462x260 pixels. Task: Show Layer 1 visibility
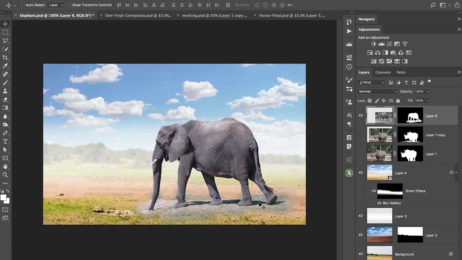361,153
